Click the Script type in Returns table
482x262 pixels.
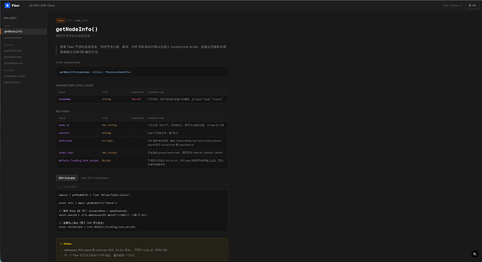(x=106, y=160)
